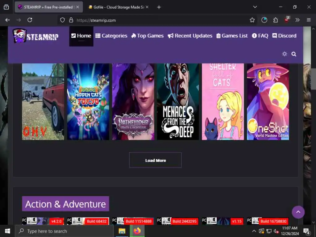Click the v1.15 version badge
This screenshot has width=316, height=237.
tap(237, 221)
